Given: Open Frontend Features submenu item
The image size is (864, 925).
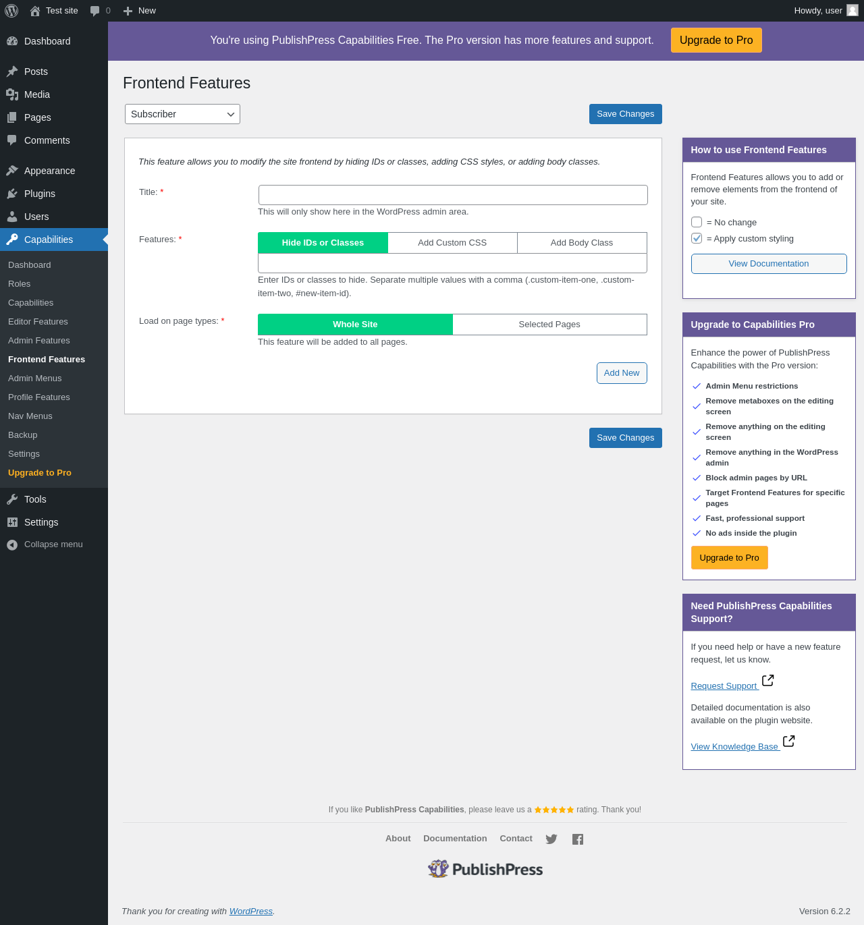Looking at the screenshot, I should pos(47,360).
